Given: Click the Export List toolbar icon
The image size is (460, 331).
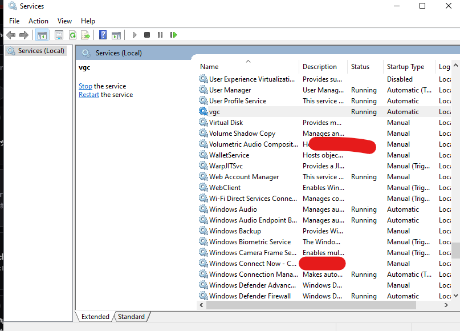Looking at the screenshot, I should 86,35.
